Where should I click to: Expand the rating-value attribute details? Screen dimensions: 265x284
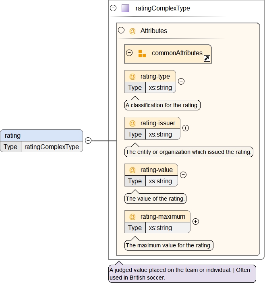point(183,175)
